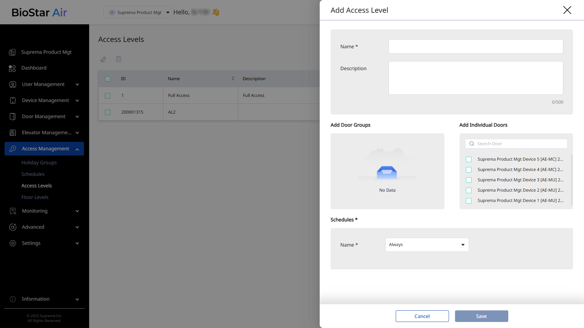Click the door list scrollbar
The width and height of the screenshot is (584, 328).
point(572,179)
